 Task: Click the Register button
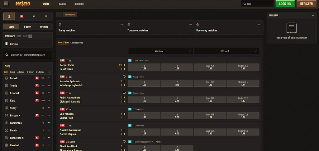(307, 4)
